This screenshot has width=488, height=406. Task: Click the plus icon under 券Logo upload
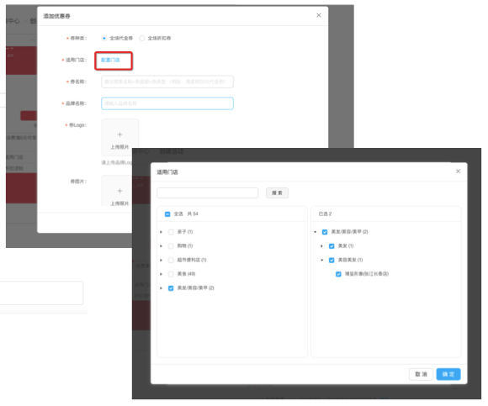(119, 134)
